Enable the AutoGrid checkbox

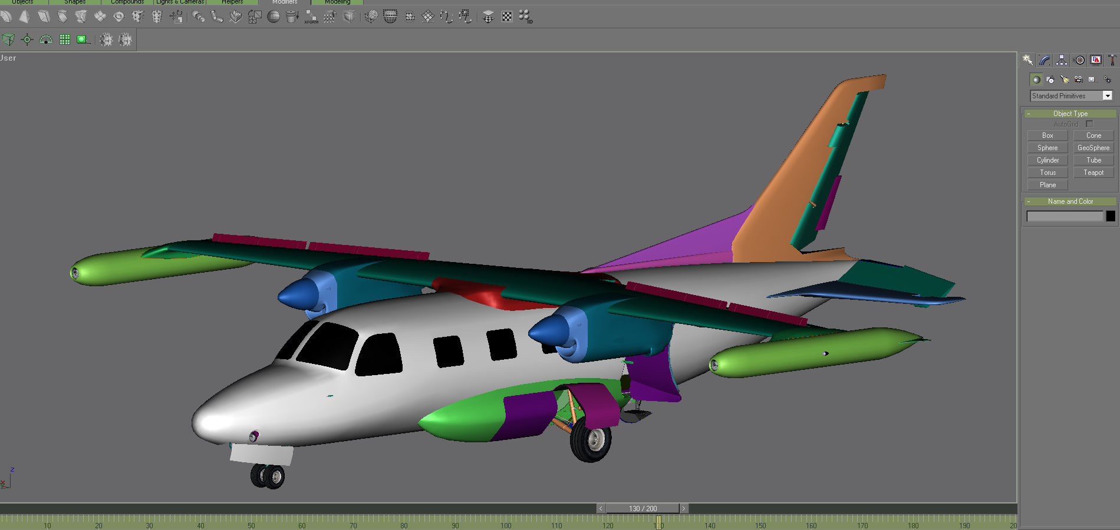click(1089, 124)
